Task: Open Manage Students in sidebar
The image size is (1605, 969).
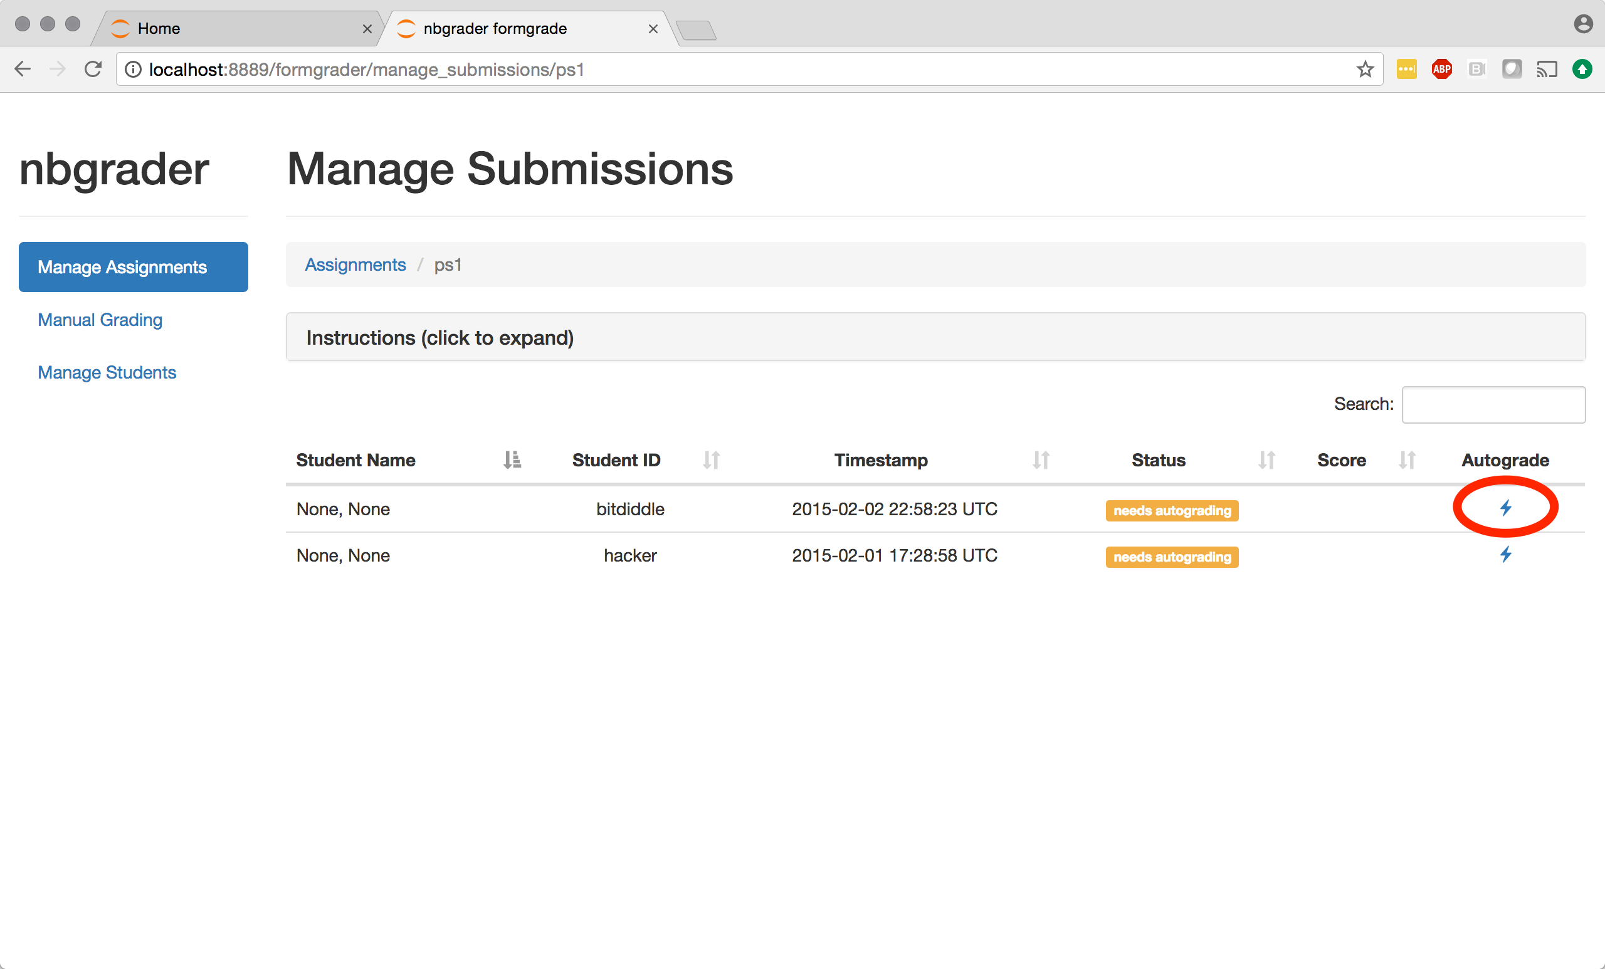Action: (107, 372)
